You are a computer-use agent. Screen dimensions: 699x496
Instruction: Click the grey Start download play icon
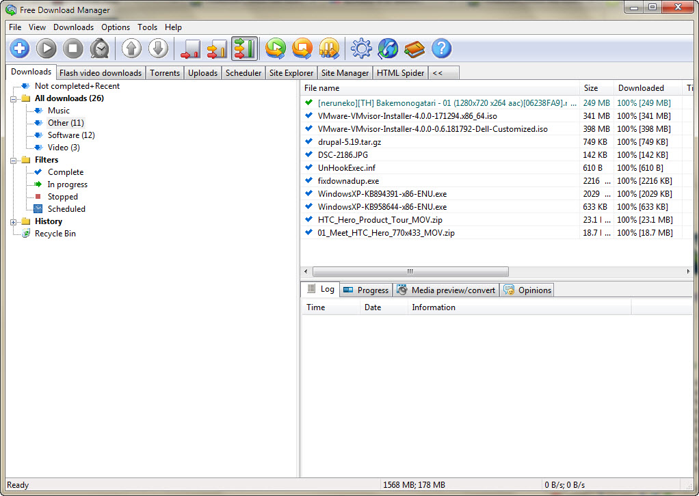(47, 48)
